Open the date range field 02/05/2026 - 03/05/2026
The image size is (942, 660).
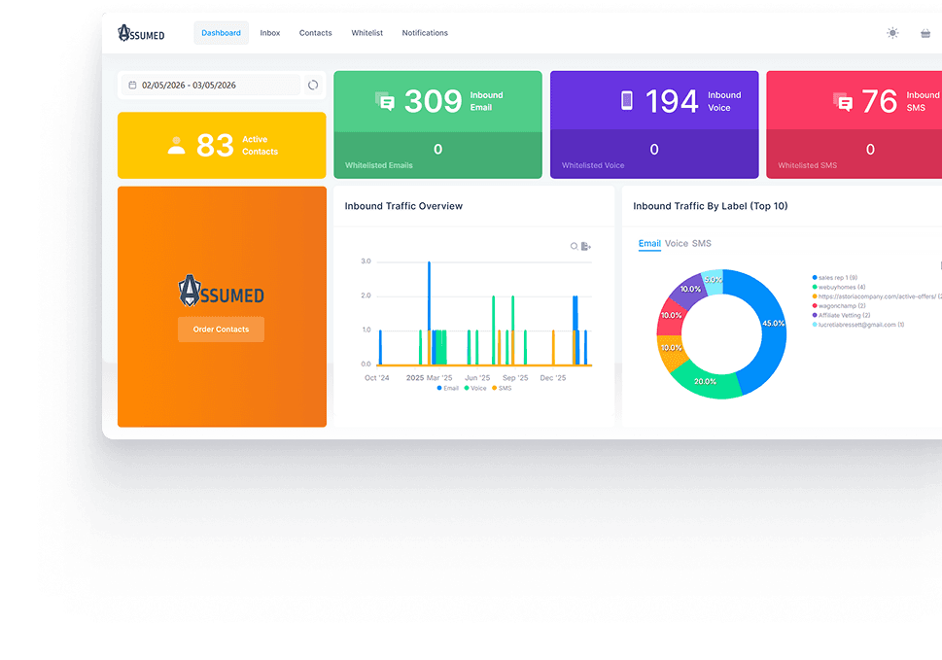tap(211, 86)
